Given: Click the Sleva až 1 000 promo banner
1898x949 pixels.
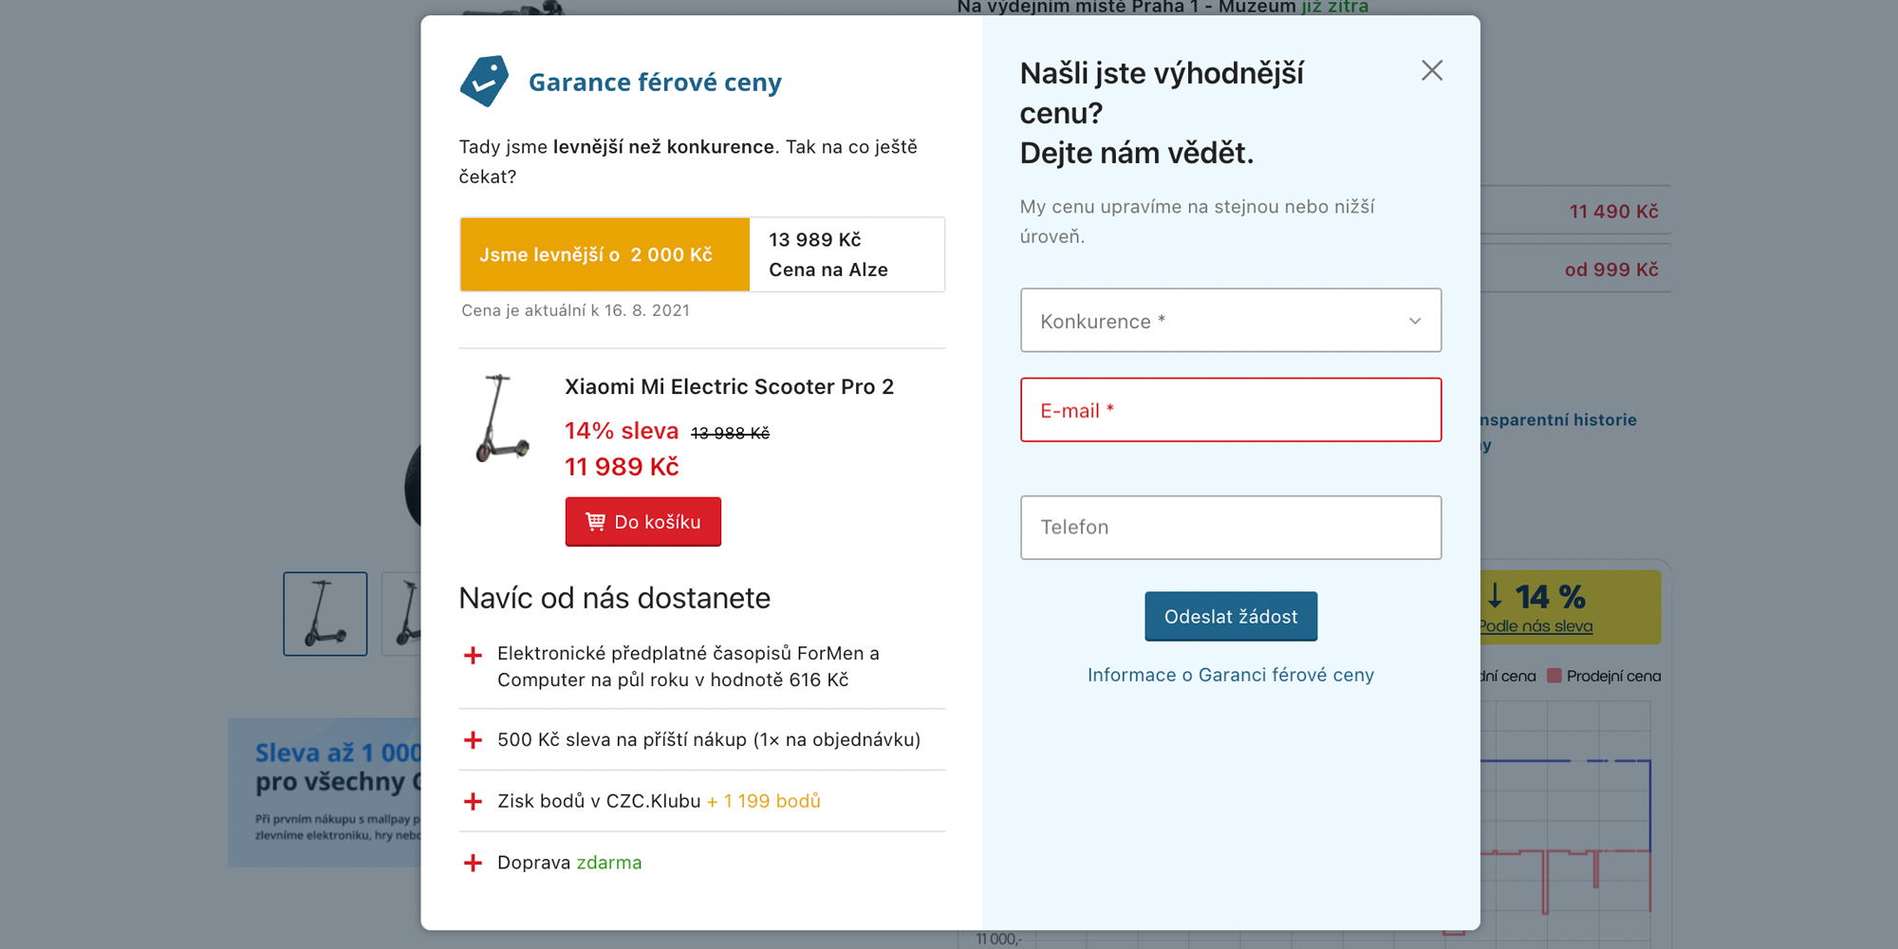Looking at the screenshot, I should click(x=325, y=792).
